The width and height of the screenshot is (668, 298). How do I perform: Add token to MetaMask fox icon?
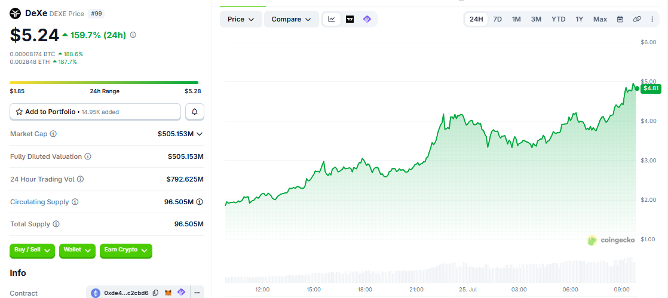coord(168,293)
